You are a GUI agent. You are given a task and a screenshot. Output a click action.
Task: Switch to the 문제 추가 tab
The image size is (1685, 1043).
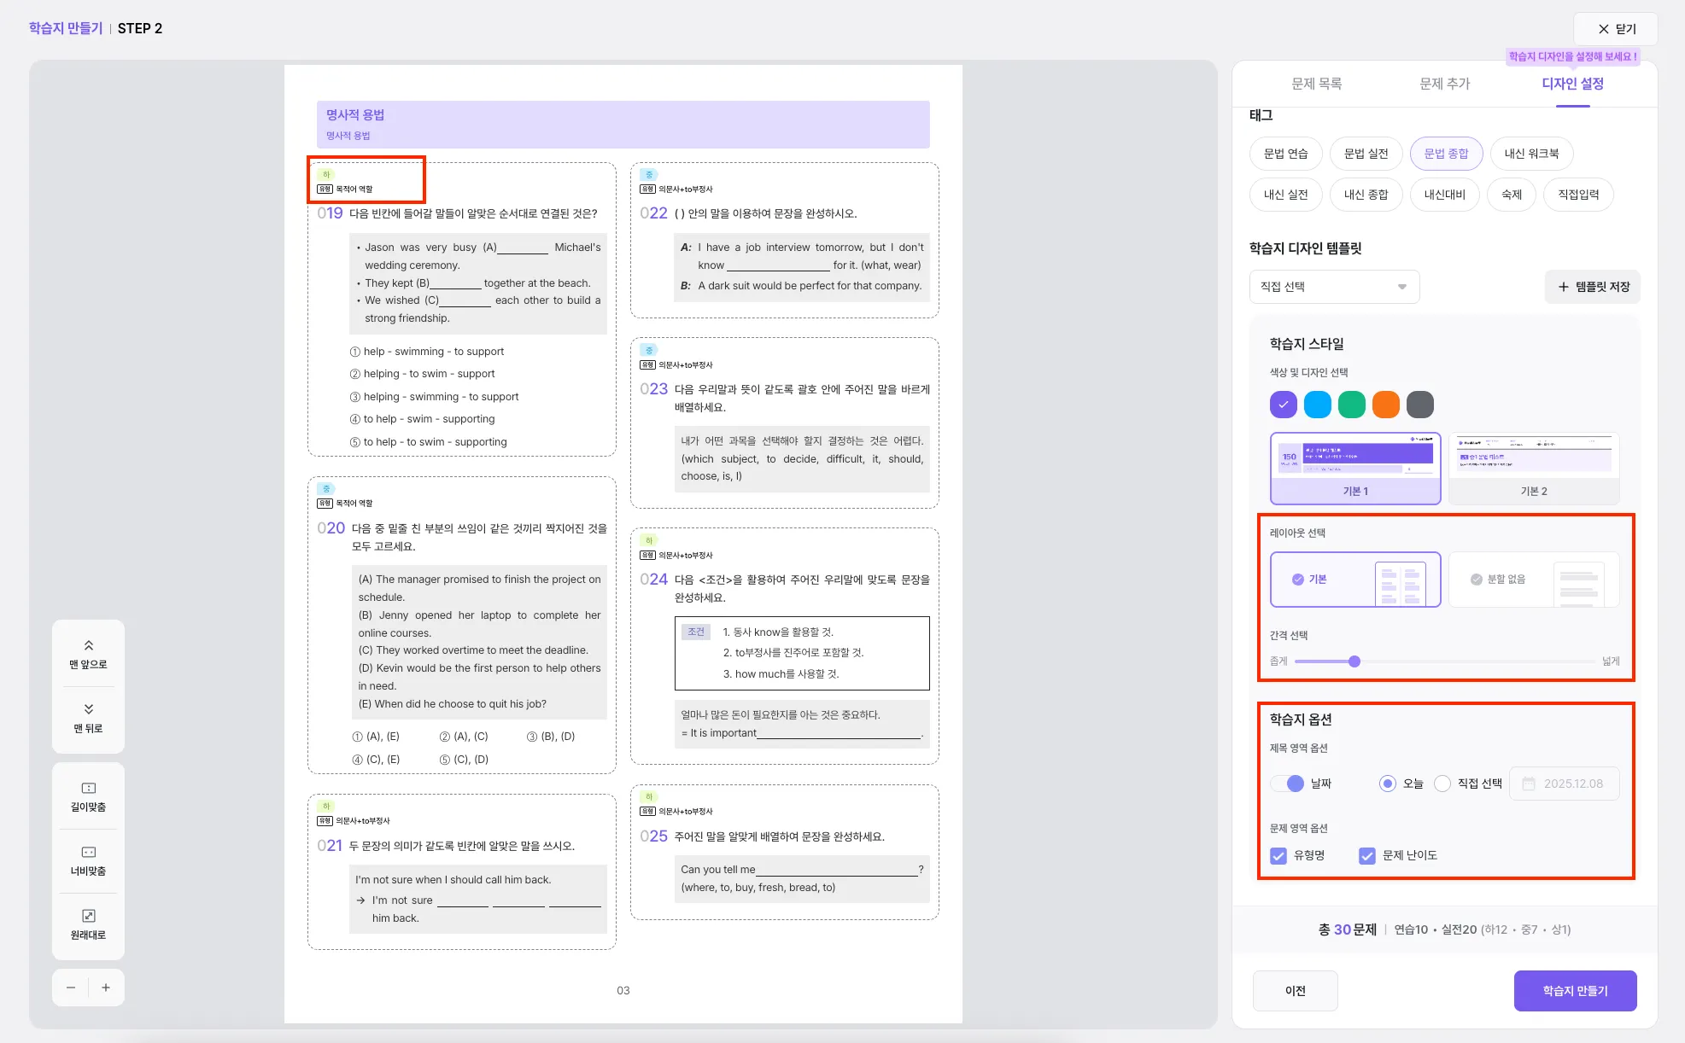click(x=1444, y=84)
